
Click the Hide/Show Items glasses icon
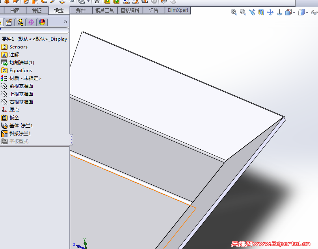tap(314, 12)
